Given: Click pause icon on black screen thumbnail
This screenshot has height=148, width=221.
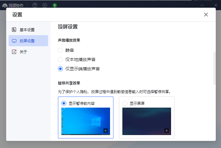Looking at the screenshot, I should click(166, 131).
